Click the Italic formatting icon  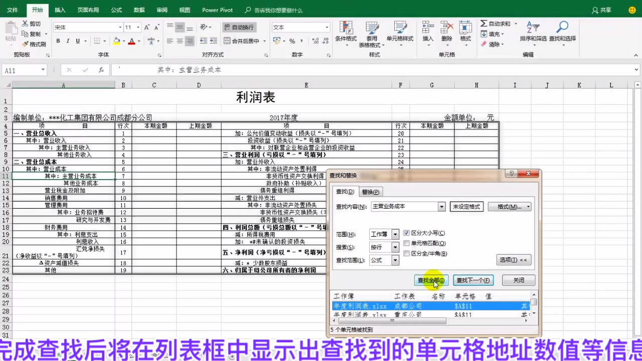pos(68,41)
